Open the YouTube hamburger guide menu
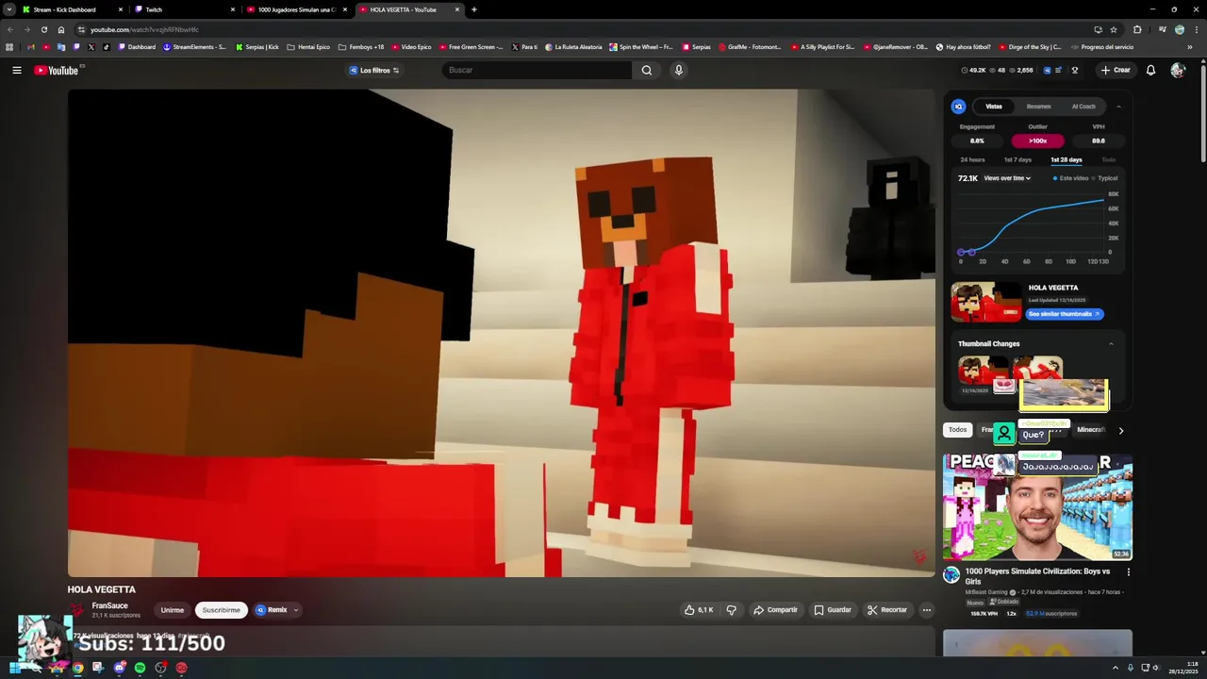This screenshot has width=1207, height=679. coord(17,70)
